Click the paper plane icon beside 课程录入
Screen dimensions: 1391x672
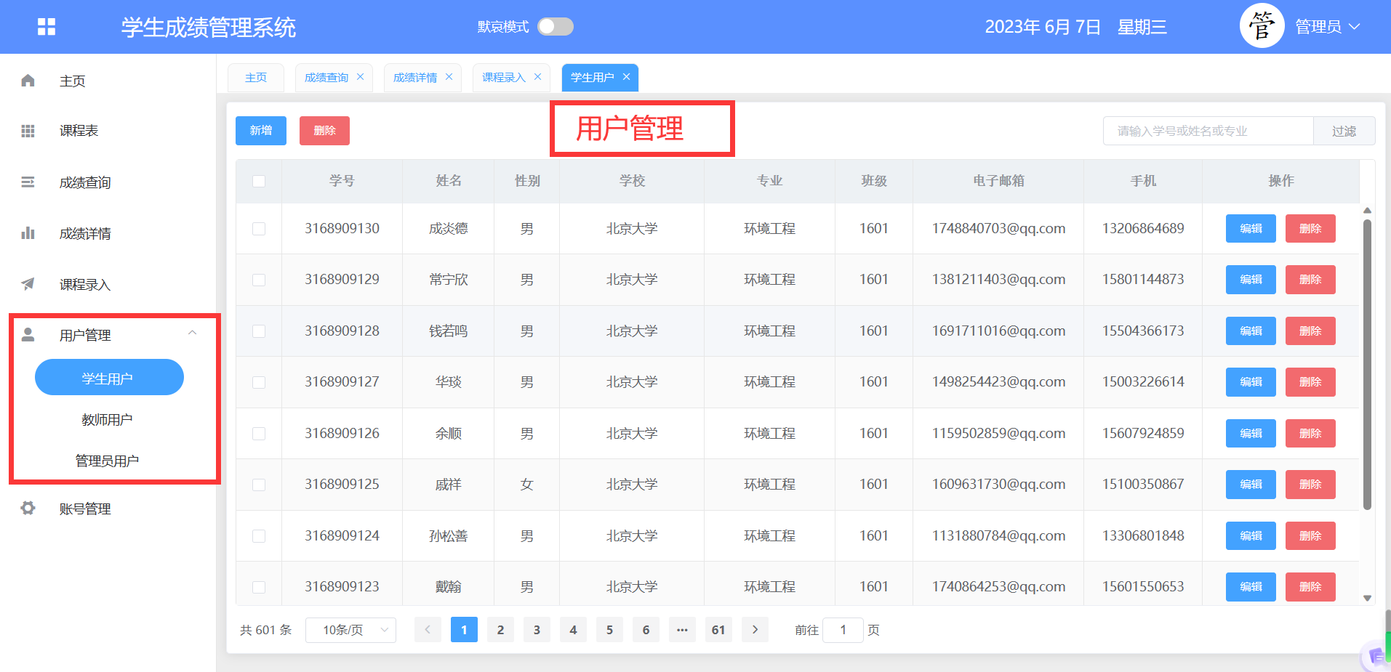[x=28, y=284]
